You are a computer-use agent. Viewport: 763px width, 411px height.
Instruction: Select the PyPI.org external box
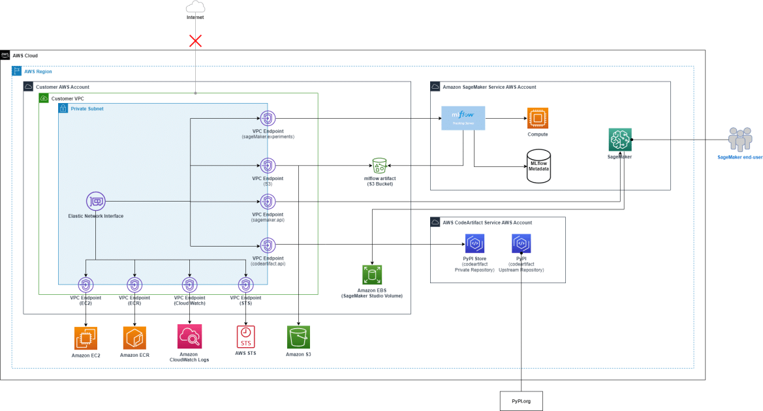pos(520,400)
